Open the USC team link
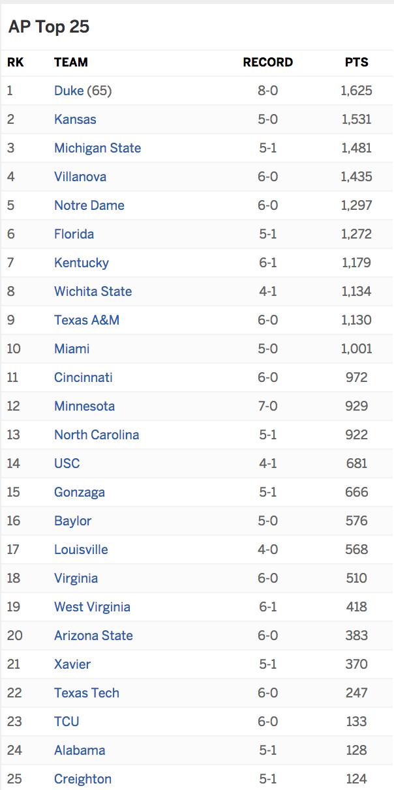Screen dimensions: 394x790 tap(67, 463)
